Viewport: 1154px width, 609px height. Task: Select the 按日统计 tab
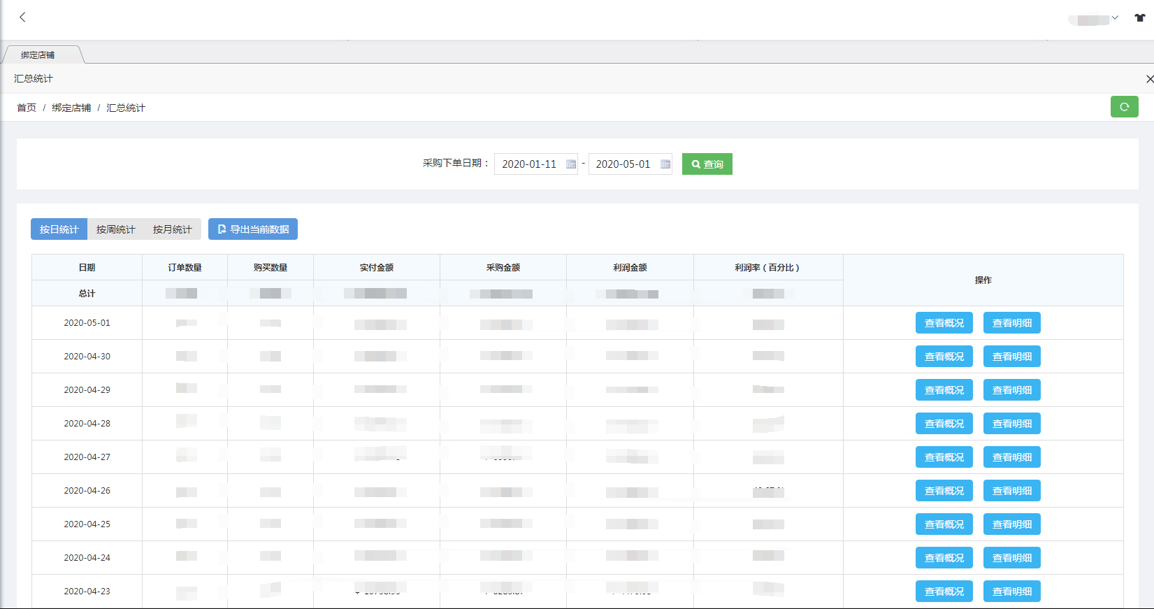(x=59, y=229)
